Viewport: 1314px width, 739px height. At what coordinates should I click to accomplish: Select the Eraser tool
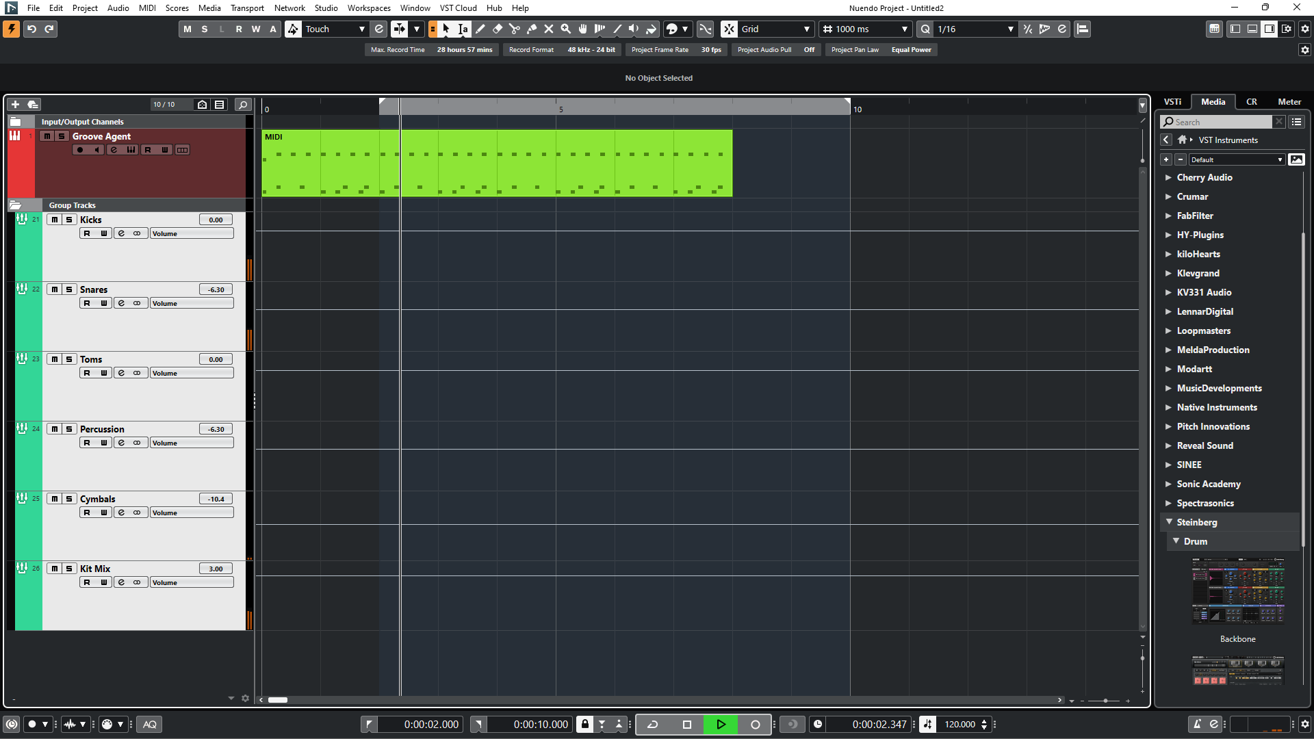pyautogui.click(x=498, y=29)
